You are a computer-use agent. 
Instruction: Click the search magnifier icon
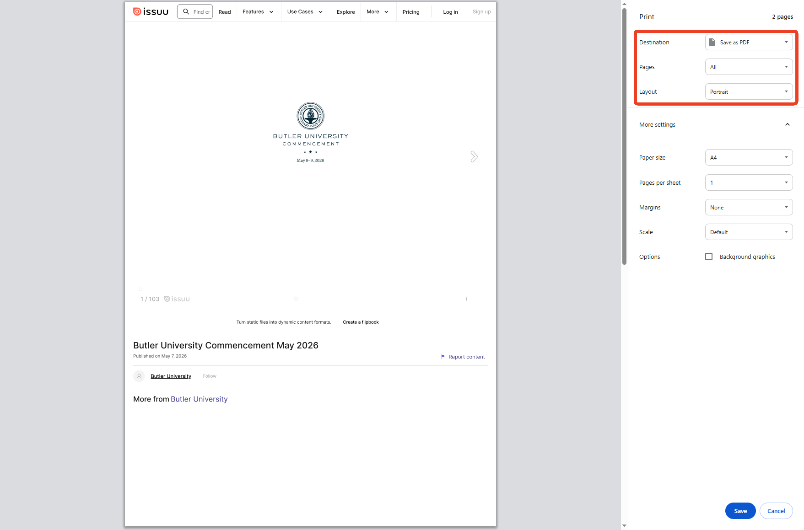pos(186,11)
